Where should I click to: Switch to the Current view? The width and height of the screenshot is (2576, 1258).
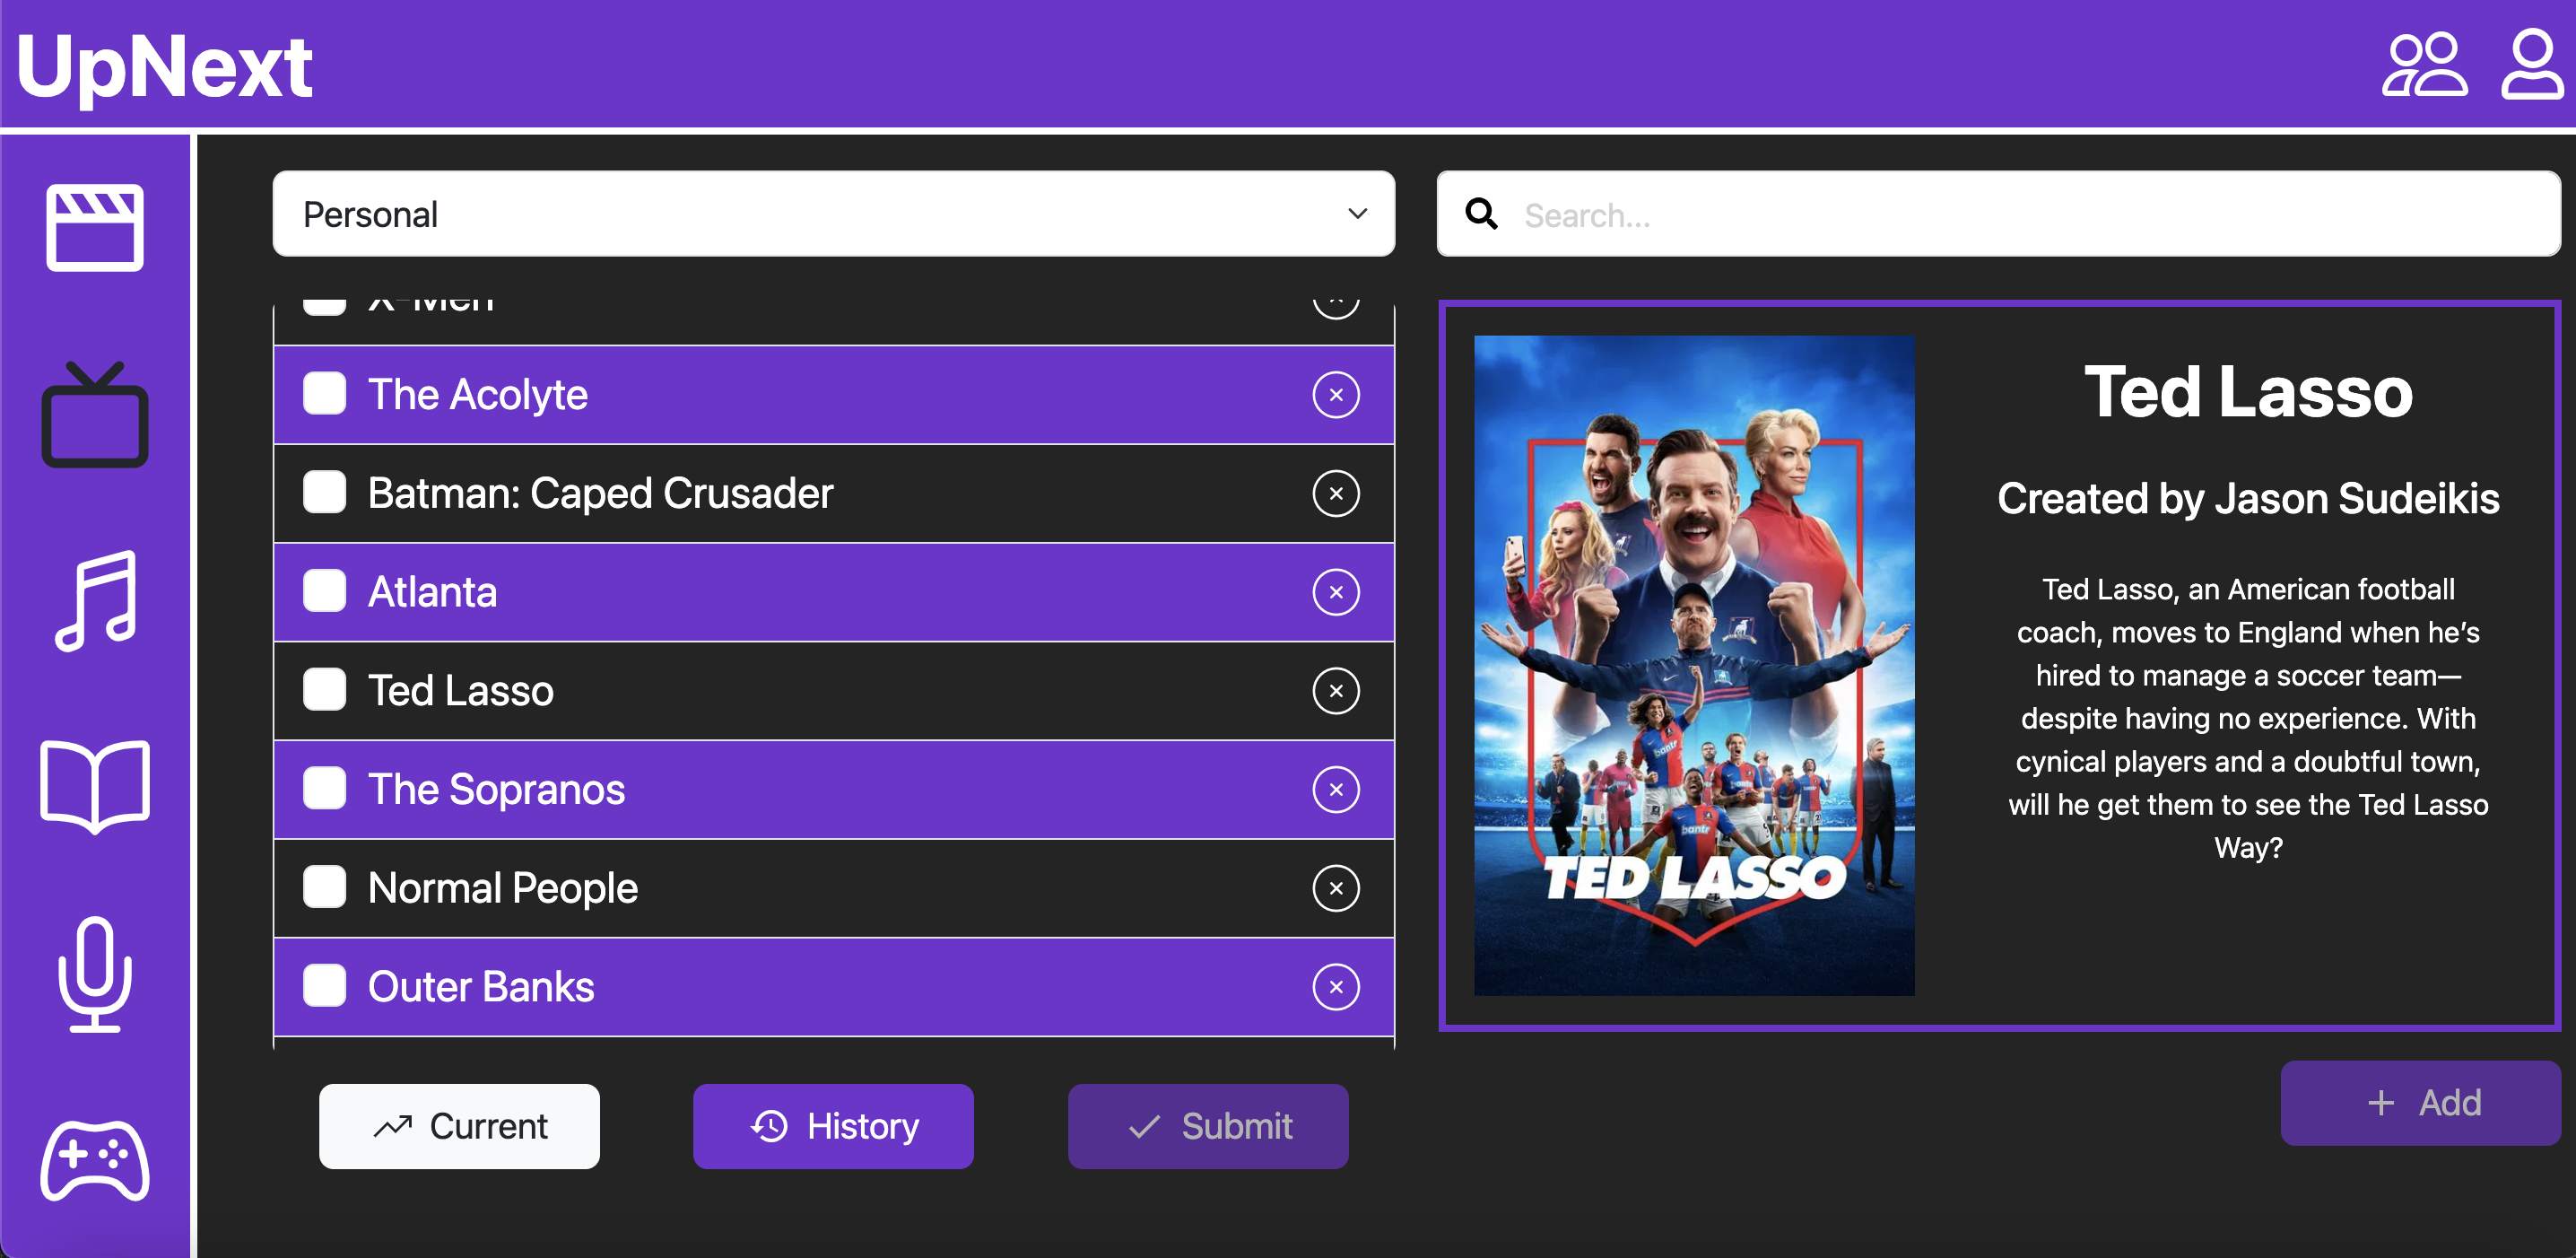[x=459, y=1126]
